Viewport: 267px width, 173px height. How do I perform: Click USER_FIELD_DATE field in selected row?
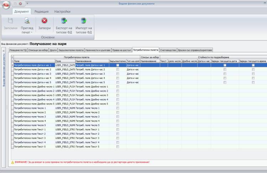tap(65, 65)
